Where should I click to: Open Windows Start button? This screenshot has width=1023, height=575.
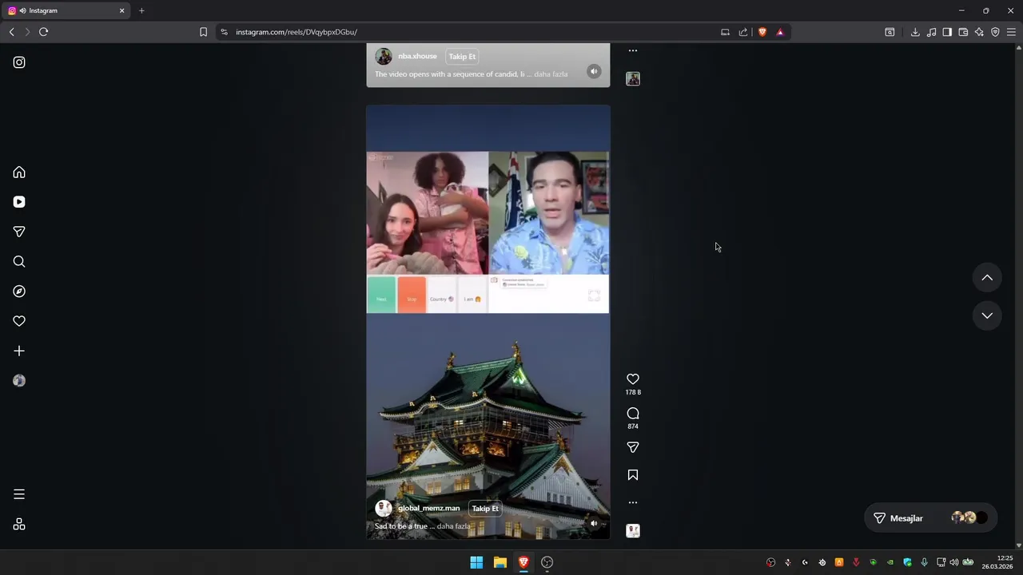click(x=476, y=562)
